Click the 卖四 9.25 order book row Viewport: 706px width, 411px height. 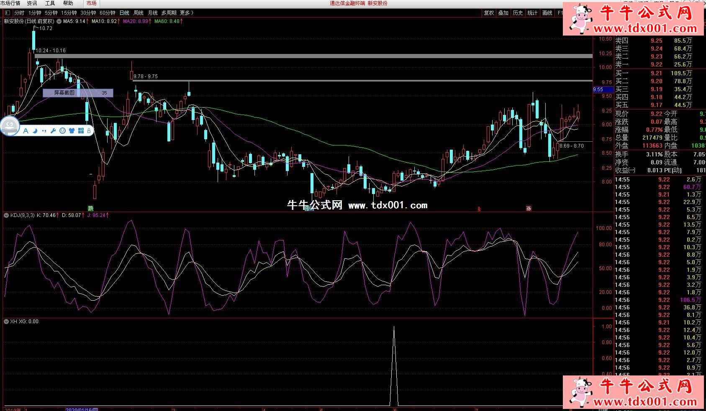[x=654, y=41]
